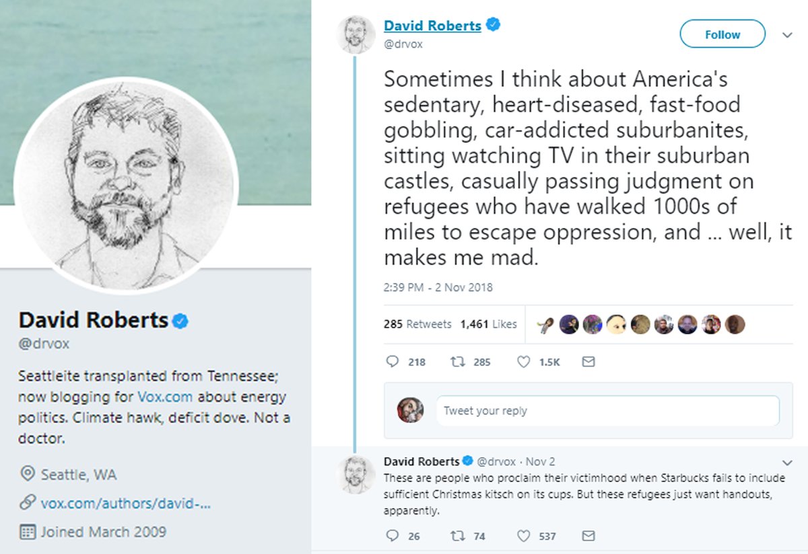Open main tweet's more options chevron
Image resolution: width=808 pixels, height=554 pixels.
787,36
